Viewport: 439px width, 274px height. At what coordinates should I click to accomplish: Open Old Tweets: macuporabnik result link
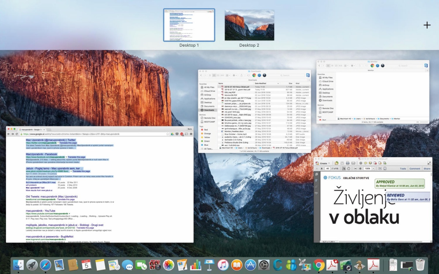[51, 197]
